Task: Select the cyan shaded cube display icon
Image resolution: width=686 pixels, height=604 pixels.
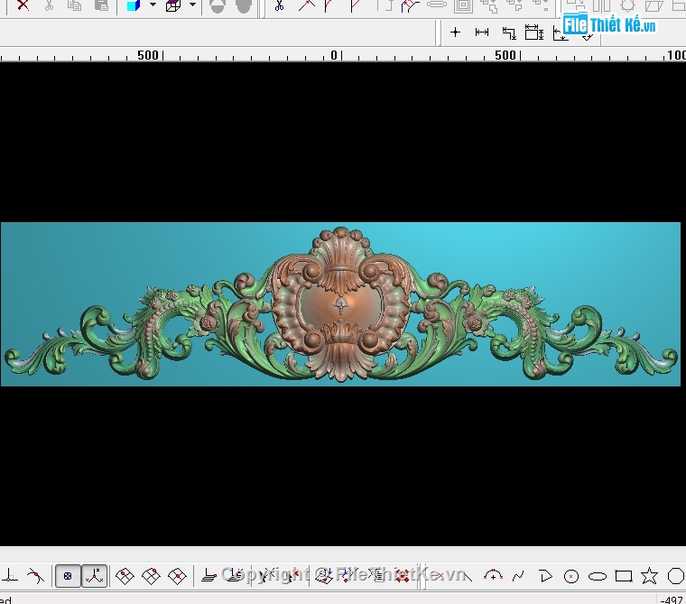Action: coord(134,5)
